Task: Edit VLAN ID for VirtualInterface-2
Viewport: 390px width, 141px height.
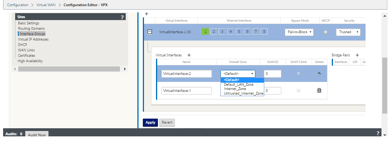Action: [272, 74]
